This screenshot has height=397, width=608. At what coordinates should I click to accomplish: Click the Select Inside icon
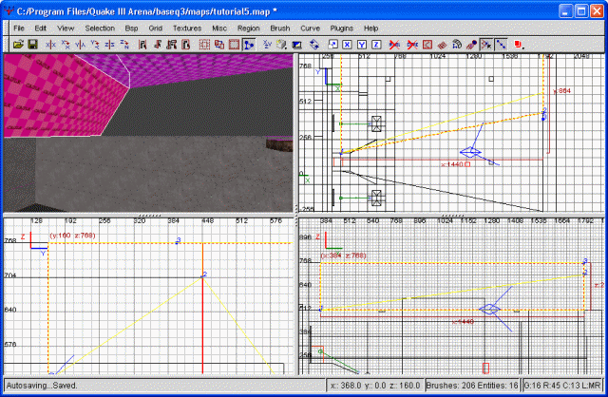(x=186, y=45)
